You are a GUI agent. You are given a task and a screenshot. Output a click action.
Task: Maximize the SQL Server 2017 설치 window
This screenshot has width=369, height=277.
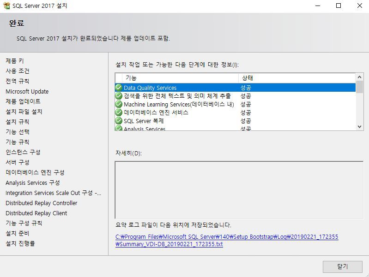point(339,6)
